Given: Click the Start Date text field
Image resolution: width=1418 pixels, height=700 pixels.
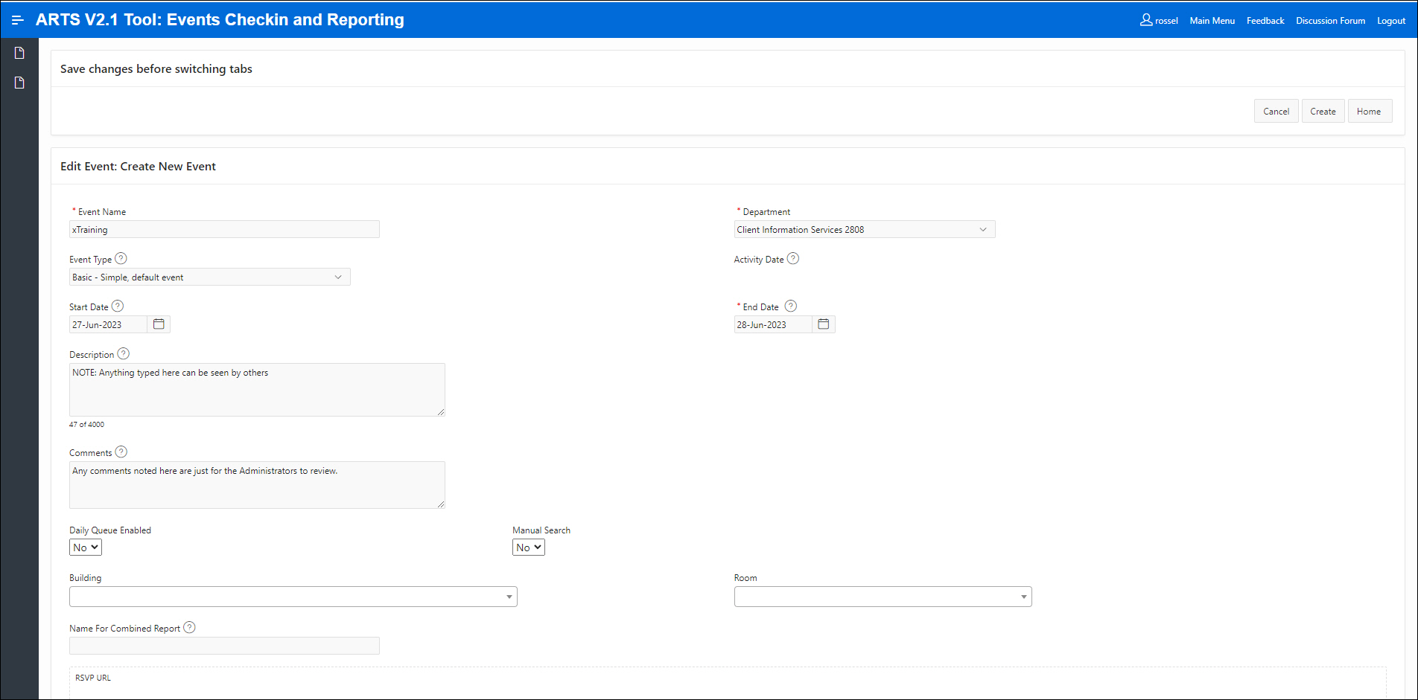Looking at the screenshot, I should pos(109,325).
